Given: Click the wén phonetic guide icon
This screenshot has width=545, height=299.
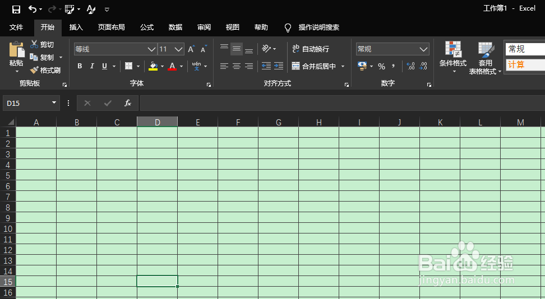Looking at the screenshot, I should tap(196, 66).
